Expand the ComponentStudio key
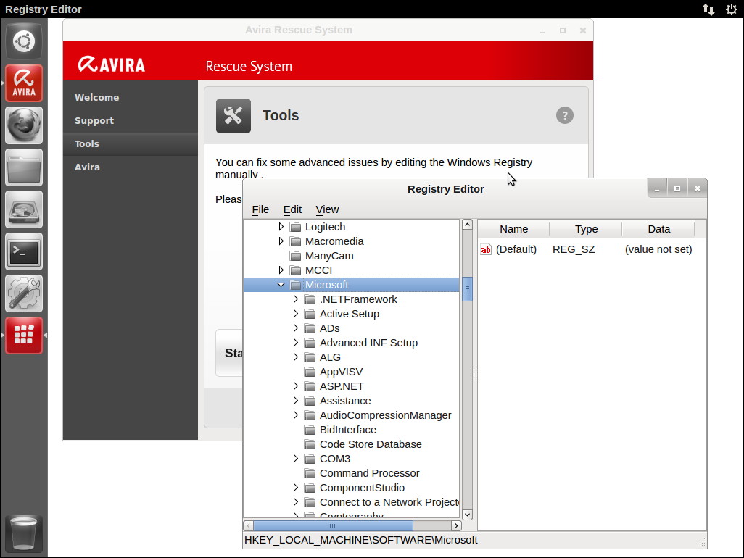744x558 pixels. click(296, 488)
